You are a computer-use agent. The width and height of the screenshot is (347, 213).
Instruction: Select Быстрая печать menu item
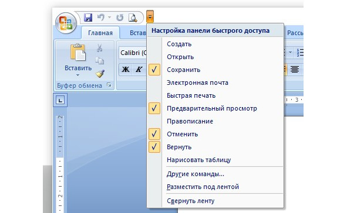pyautogui.click(x=215, y=95)
